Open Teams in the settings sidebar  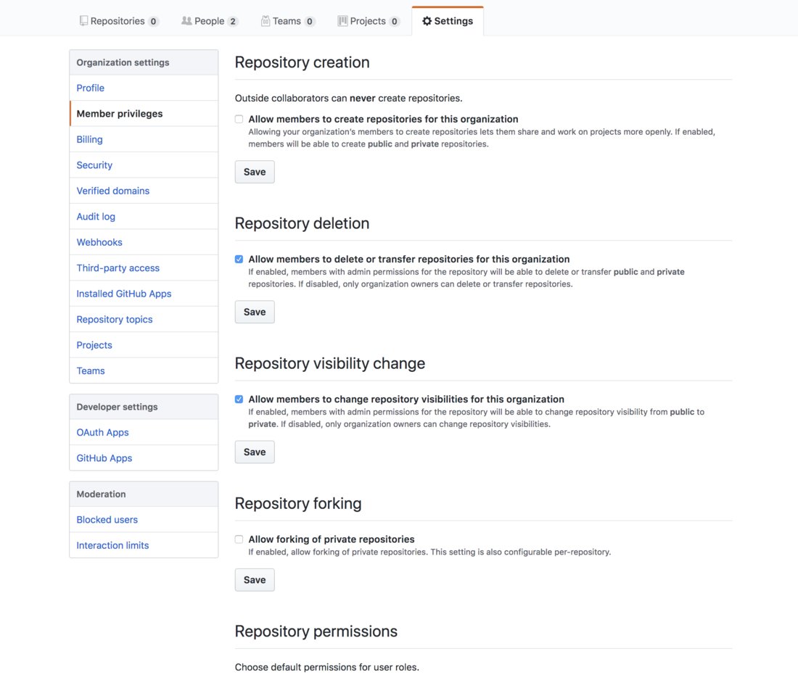tap(144, 370)
